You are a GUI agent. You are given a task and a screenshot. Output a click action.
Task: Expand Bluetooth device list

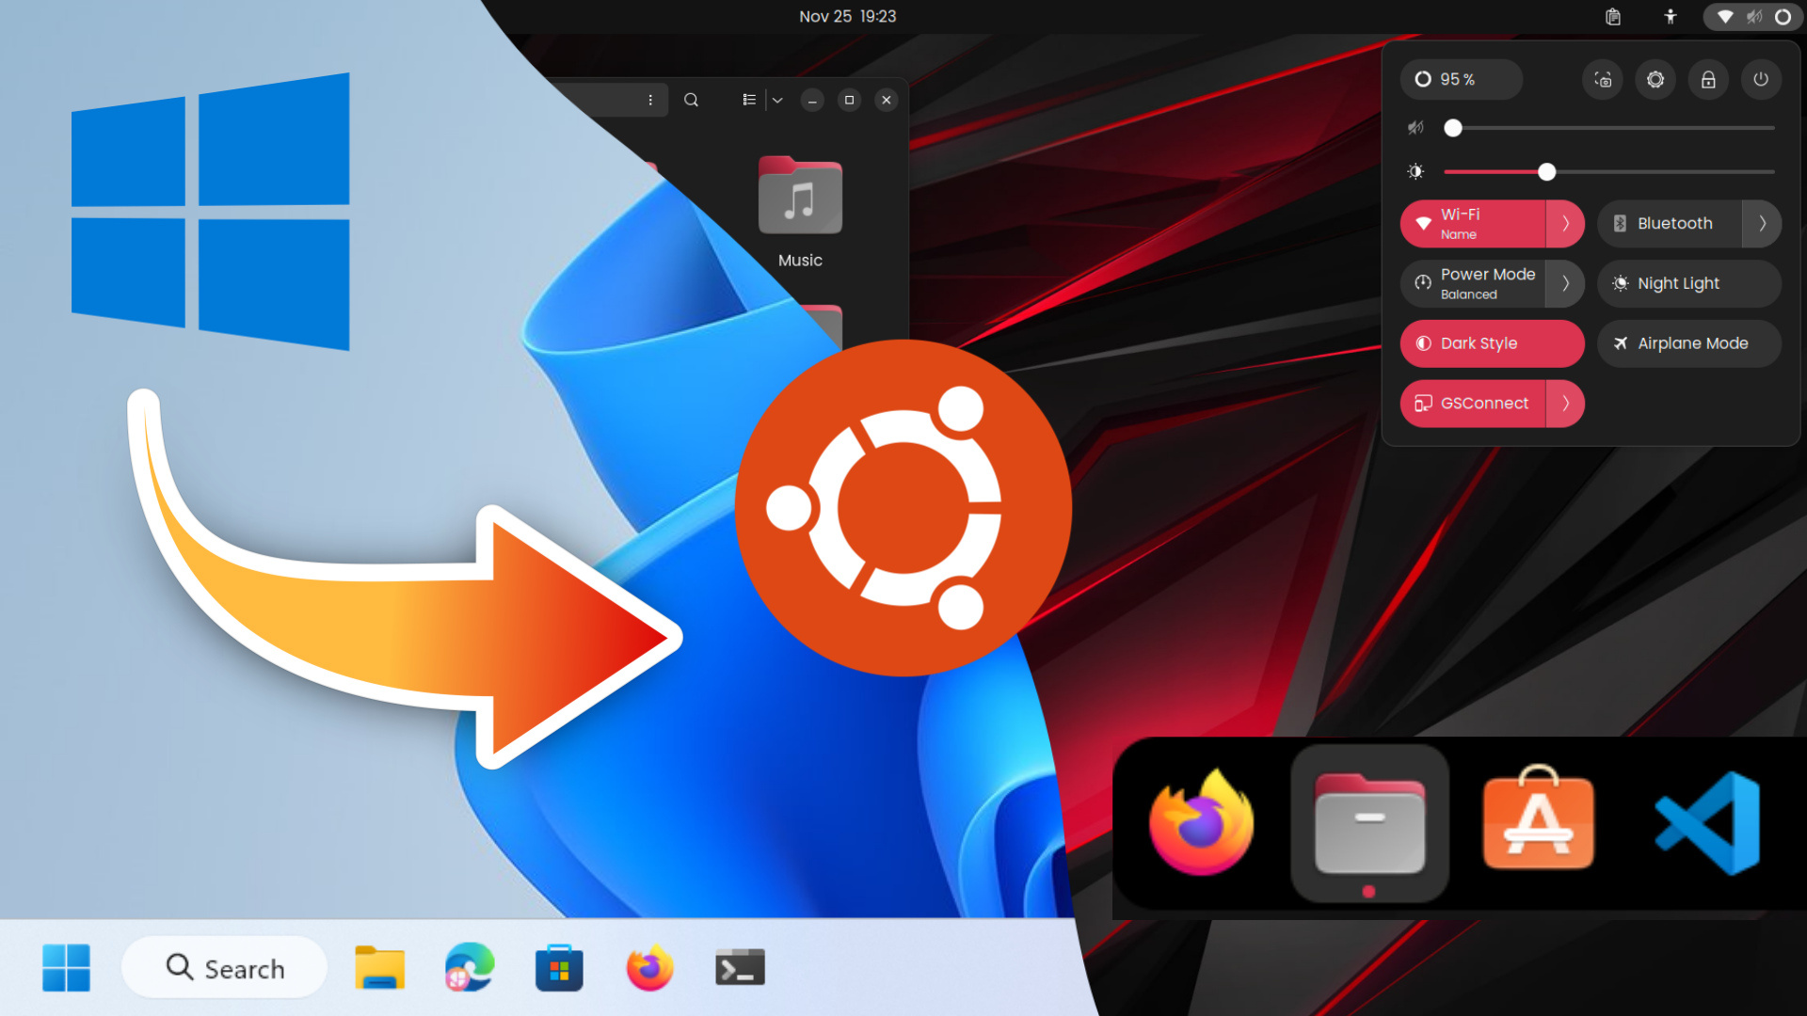(1761, 223)
